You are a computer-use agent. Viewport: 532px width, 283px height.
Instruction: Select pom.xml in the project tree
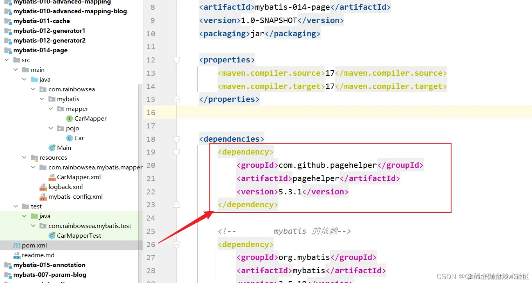(34, 246)
